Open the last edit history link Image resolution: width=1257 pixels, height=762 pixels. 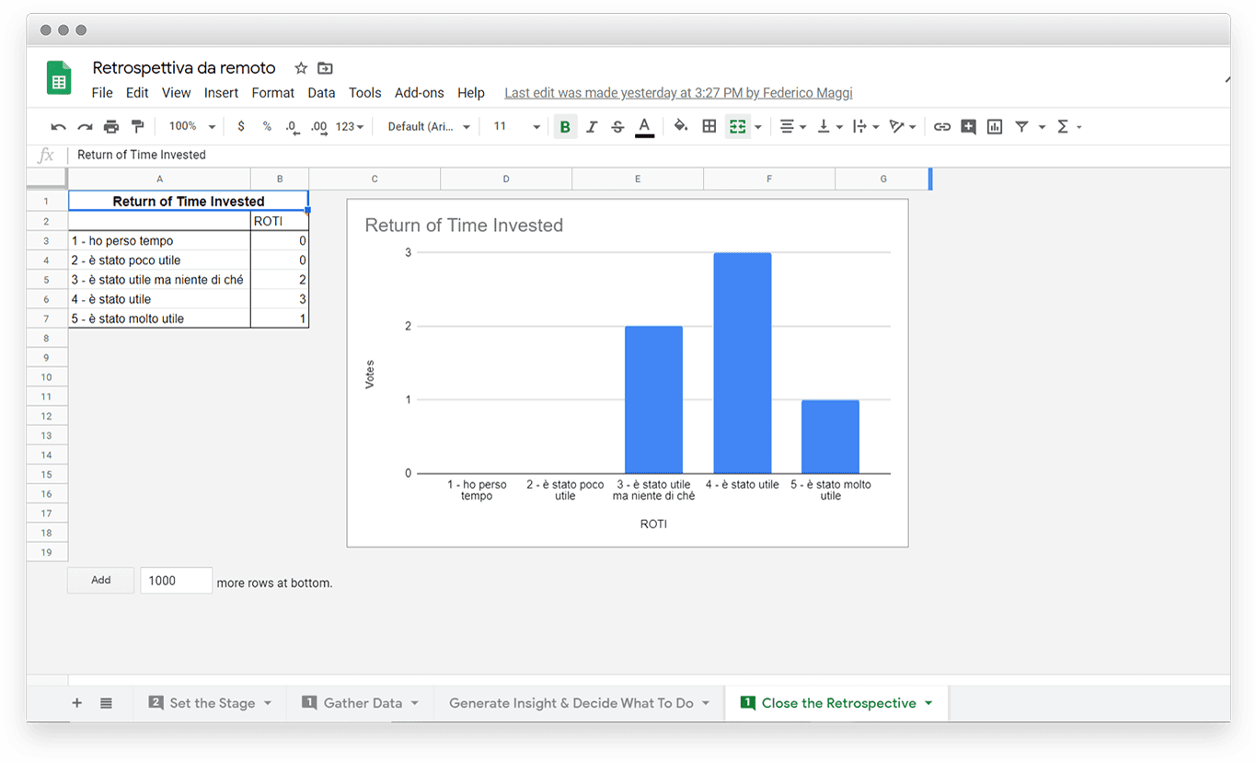(x=678, y=93)
